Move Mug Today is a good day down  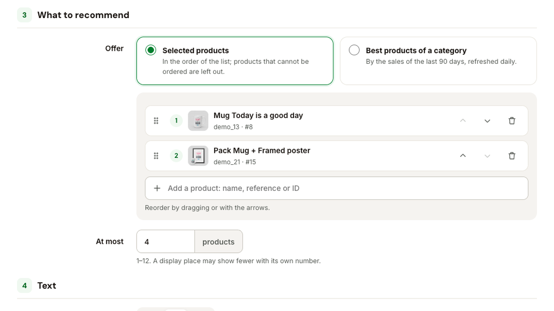tap(487, 121)
